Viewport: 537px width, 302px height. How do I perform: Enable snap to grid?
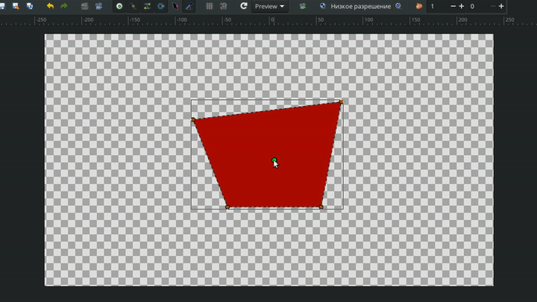(224, 6)
